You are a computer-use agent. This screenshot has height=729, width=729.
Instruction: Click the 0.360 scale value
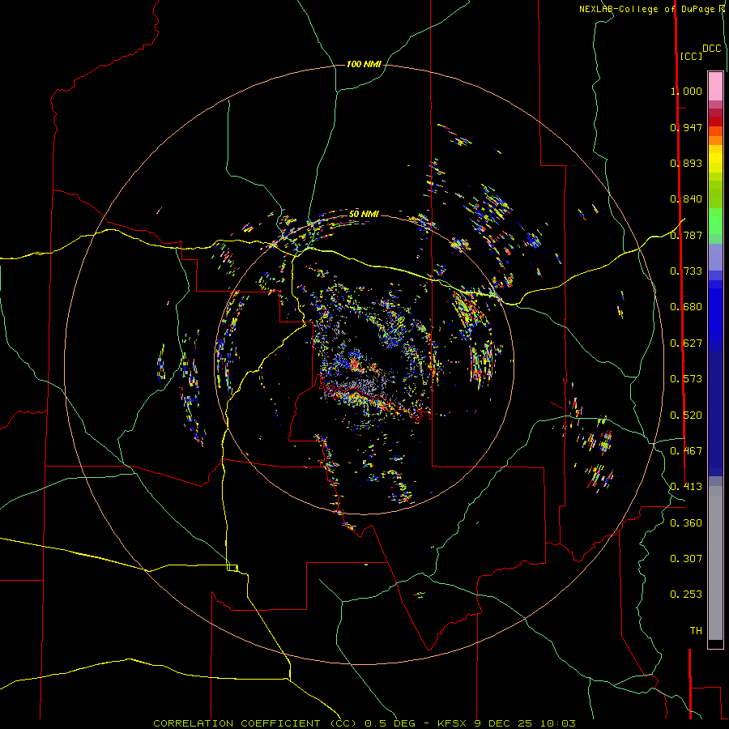[x=686, y=523]
